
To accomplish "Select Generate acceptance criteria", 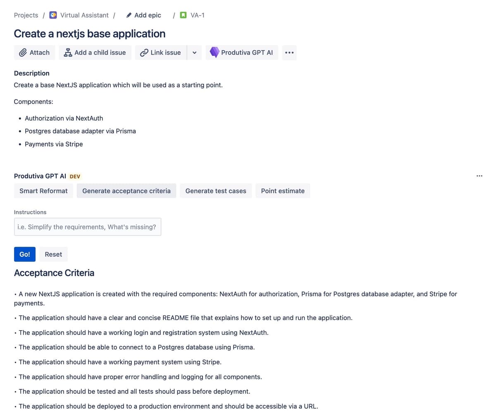I will click(126, 191).
